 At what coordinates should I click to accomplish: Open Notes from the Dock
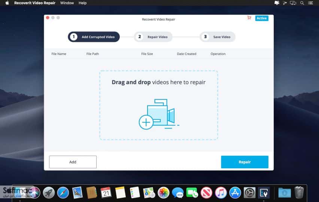tap(121, 192)
